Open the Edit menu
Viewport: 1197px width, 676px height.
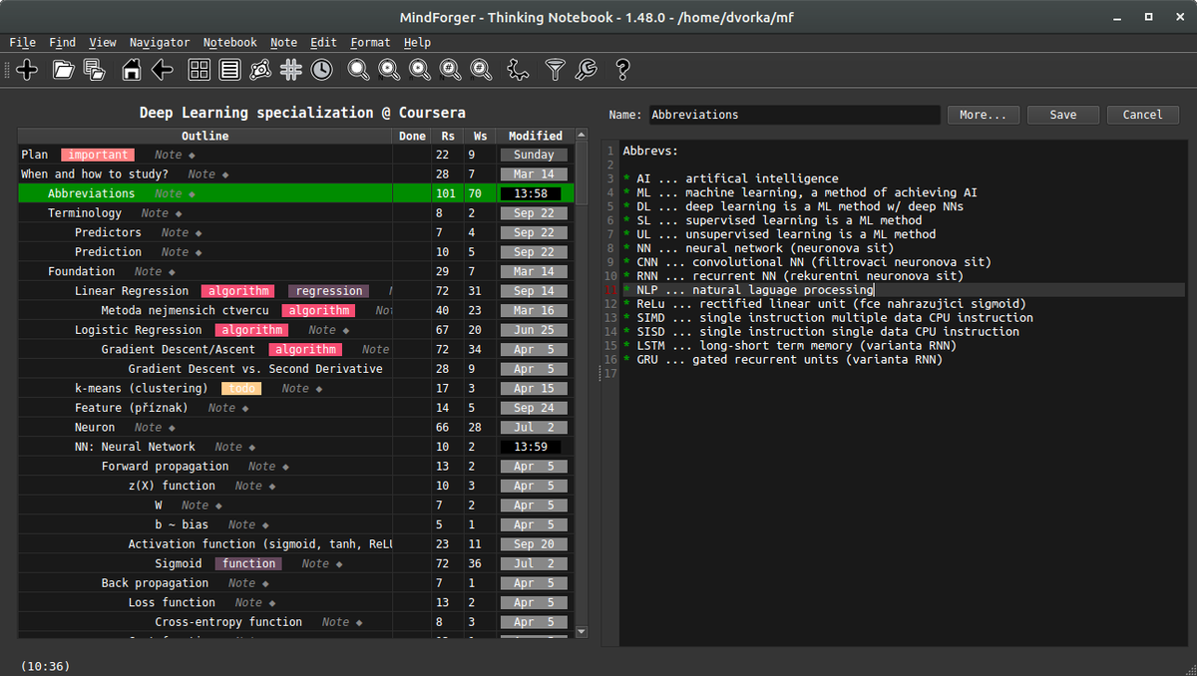coord(323,43)
